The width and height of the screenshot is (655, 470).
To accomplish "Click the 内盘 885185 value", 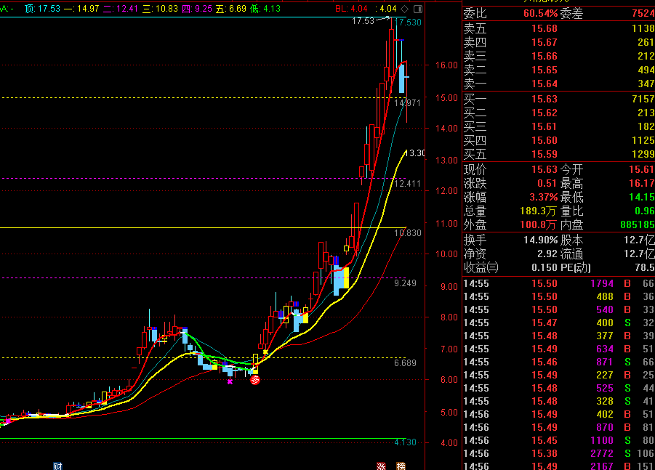I will [638, 224].
